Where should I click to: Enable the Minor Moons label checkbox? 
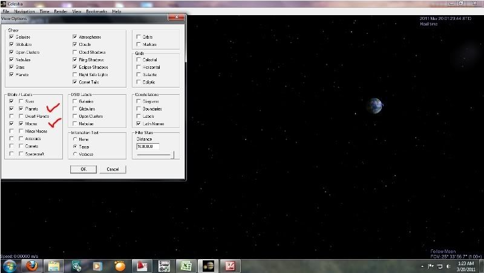click(x=21, y=131)
